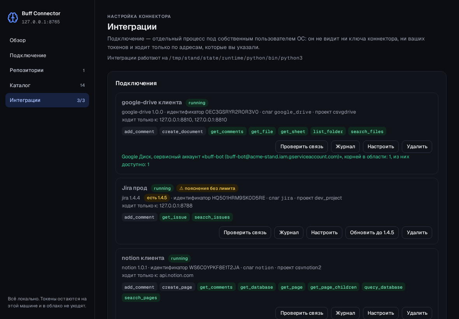459x319 pixels.
Task: Go to Подключение in the sidebar
Action: click(x=47, y=55)
